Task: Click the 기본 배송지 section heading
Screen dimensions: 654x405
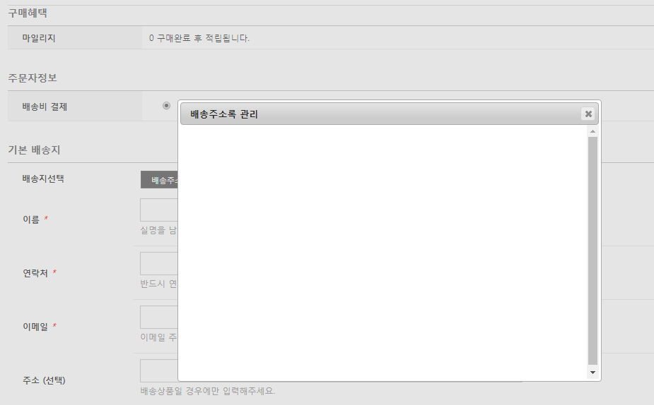Action: (34, 150)
